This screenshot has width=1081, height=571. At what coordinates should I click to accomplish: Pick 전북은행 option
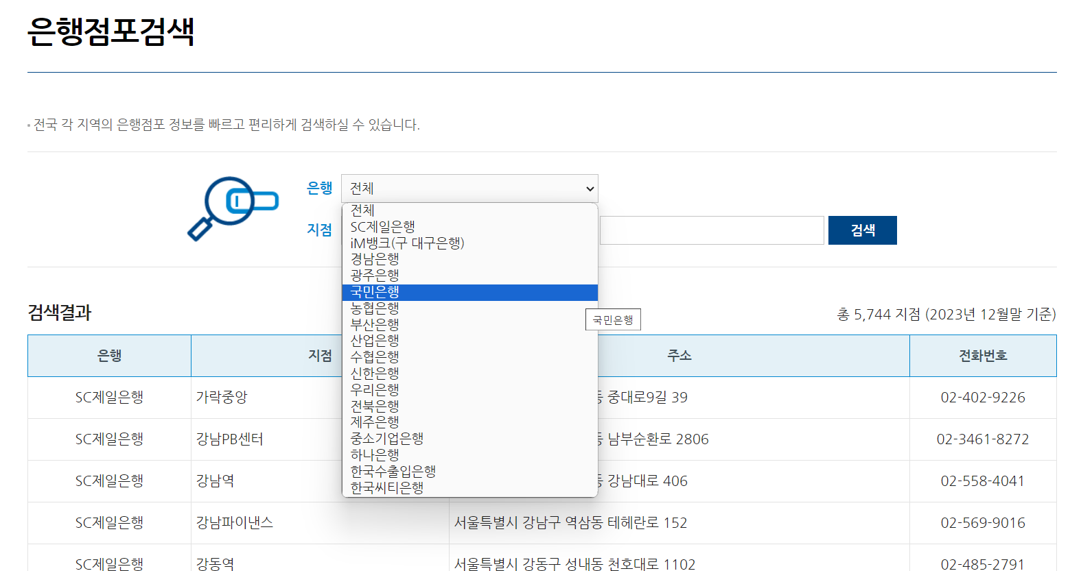(469, 406)
